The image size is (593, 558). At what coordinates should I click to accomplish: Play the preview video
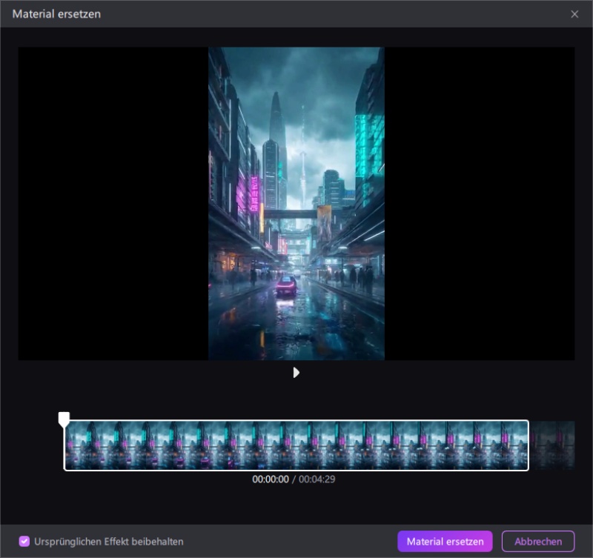(x=296, y=373)
